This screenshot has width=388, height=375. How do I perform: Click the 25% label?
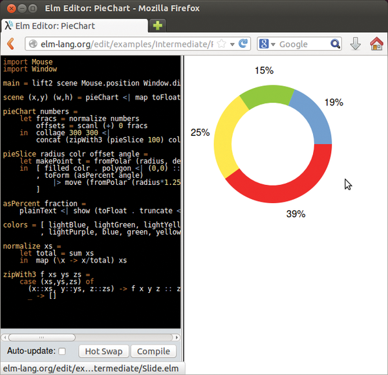tap(200, 133)
